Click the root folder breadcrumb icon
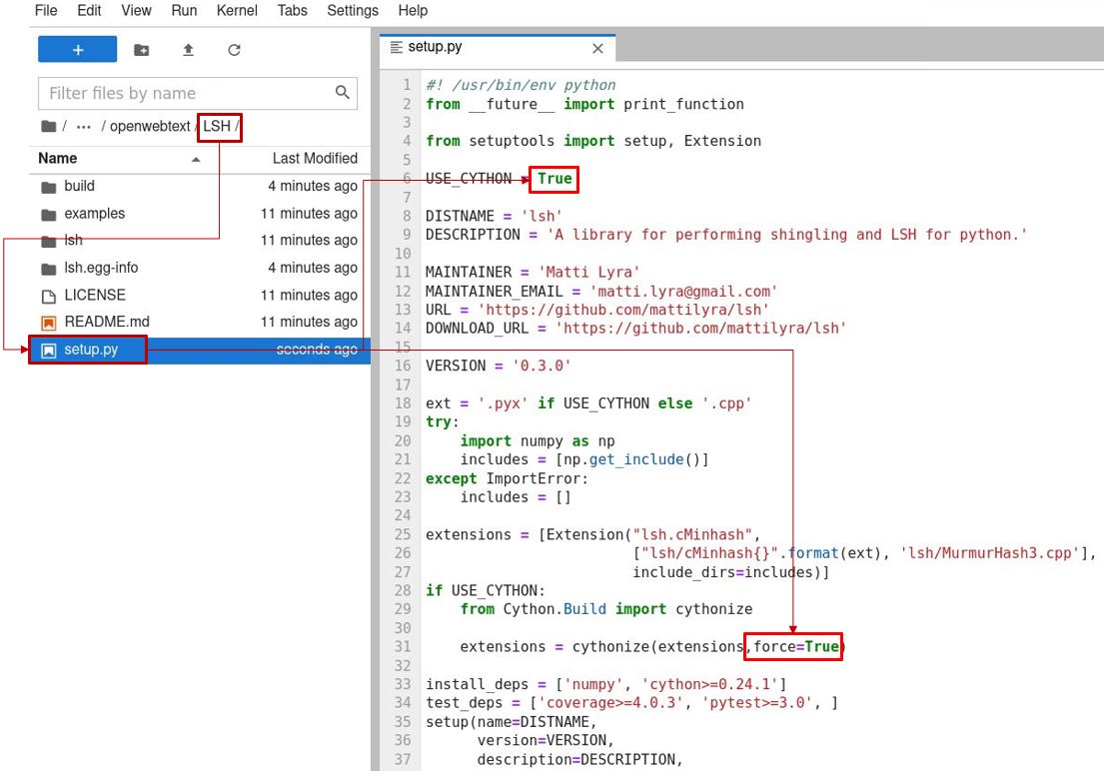1104x771 pixels. (x=48, y=127)
